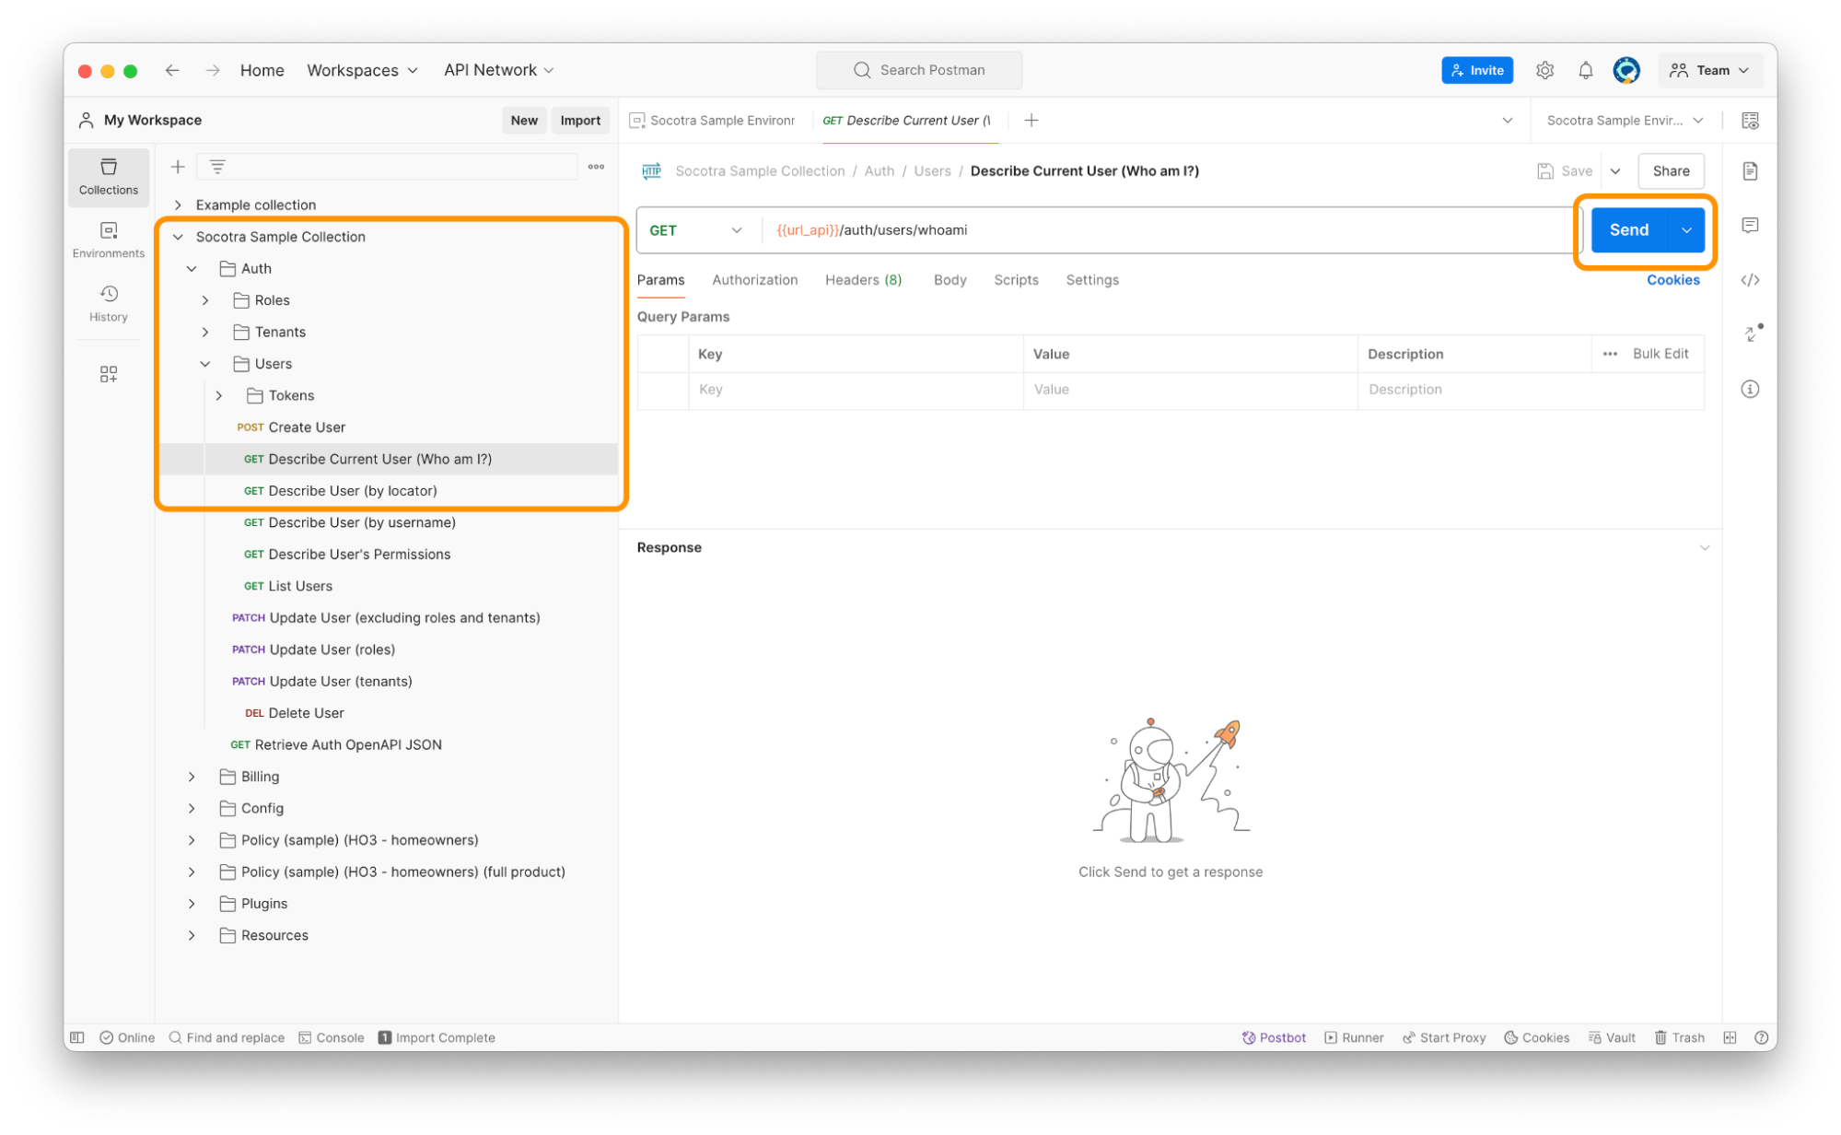
Task: Go back with the left arrow
Action: (172, 70)
